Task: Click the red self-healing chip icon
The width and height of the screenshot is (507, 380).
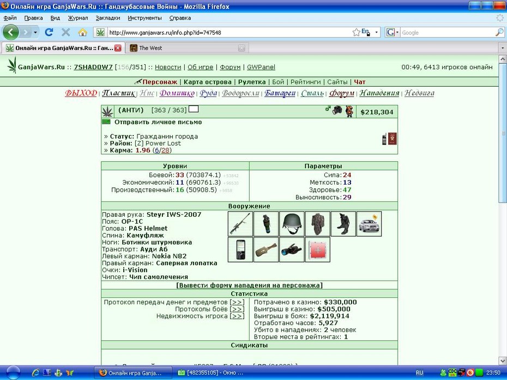Action: coord(317,249)
